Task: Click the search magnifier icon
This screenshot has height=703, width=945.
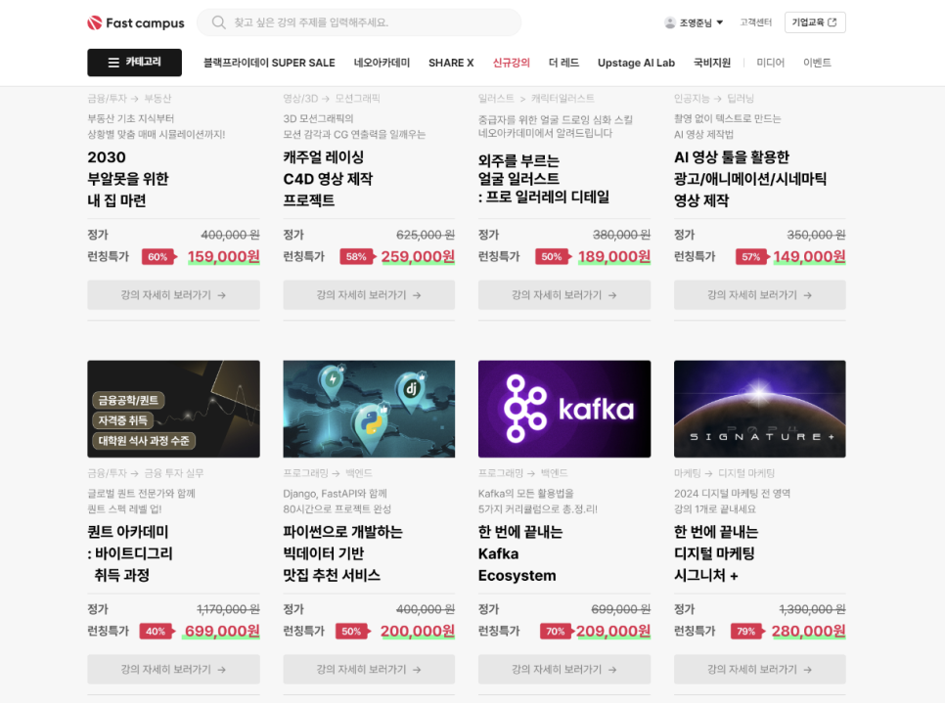Action: click(218, 22)
